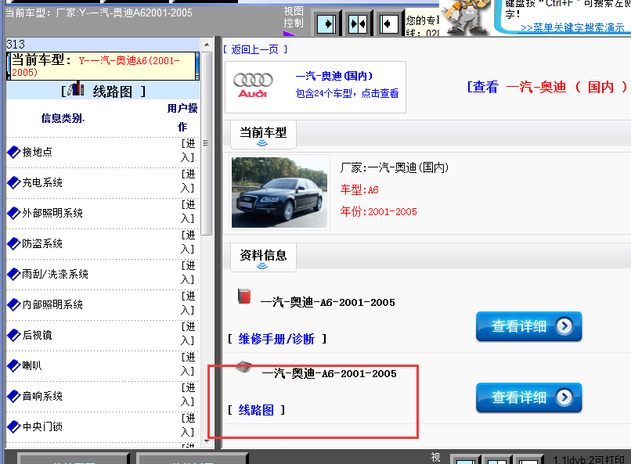The height and width of the screenshot is (464, 631).
Task: Click the left panel scrollbar up arrow
Action: tap(207, 45)
